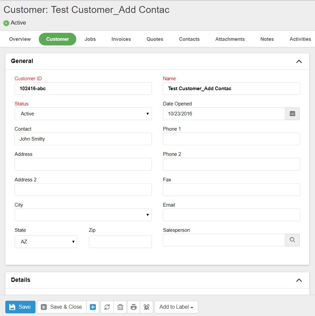Open the State dropdown showing AZ
The image size is (315, 316).
coord(46,242)
